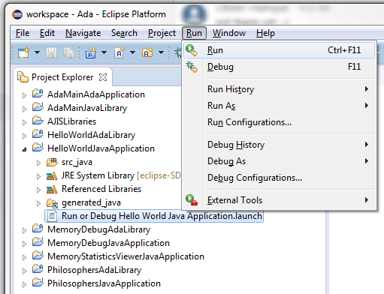The width and height of the screenshot is (384, 294).
Task: Click the External Tools icon in the menu
Action: coord(192,200)
